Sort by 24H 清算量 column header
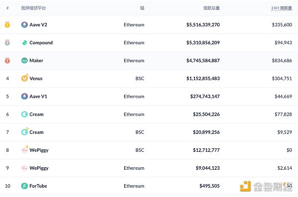The image size is (298, 197). [282, 8]
